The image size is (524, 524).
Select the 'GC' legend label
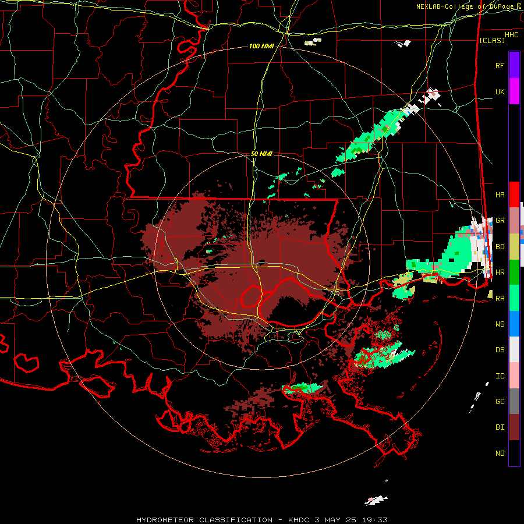(500, 402)
